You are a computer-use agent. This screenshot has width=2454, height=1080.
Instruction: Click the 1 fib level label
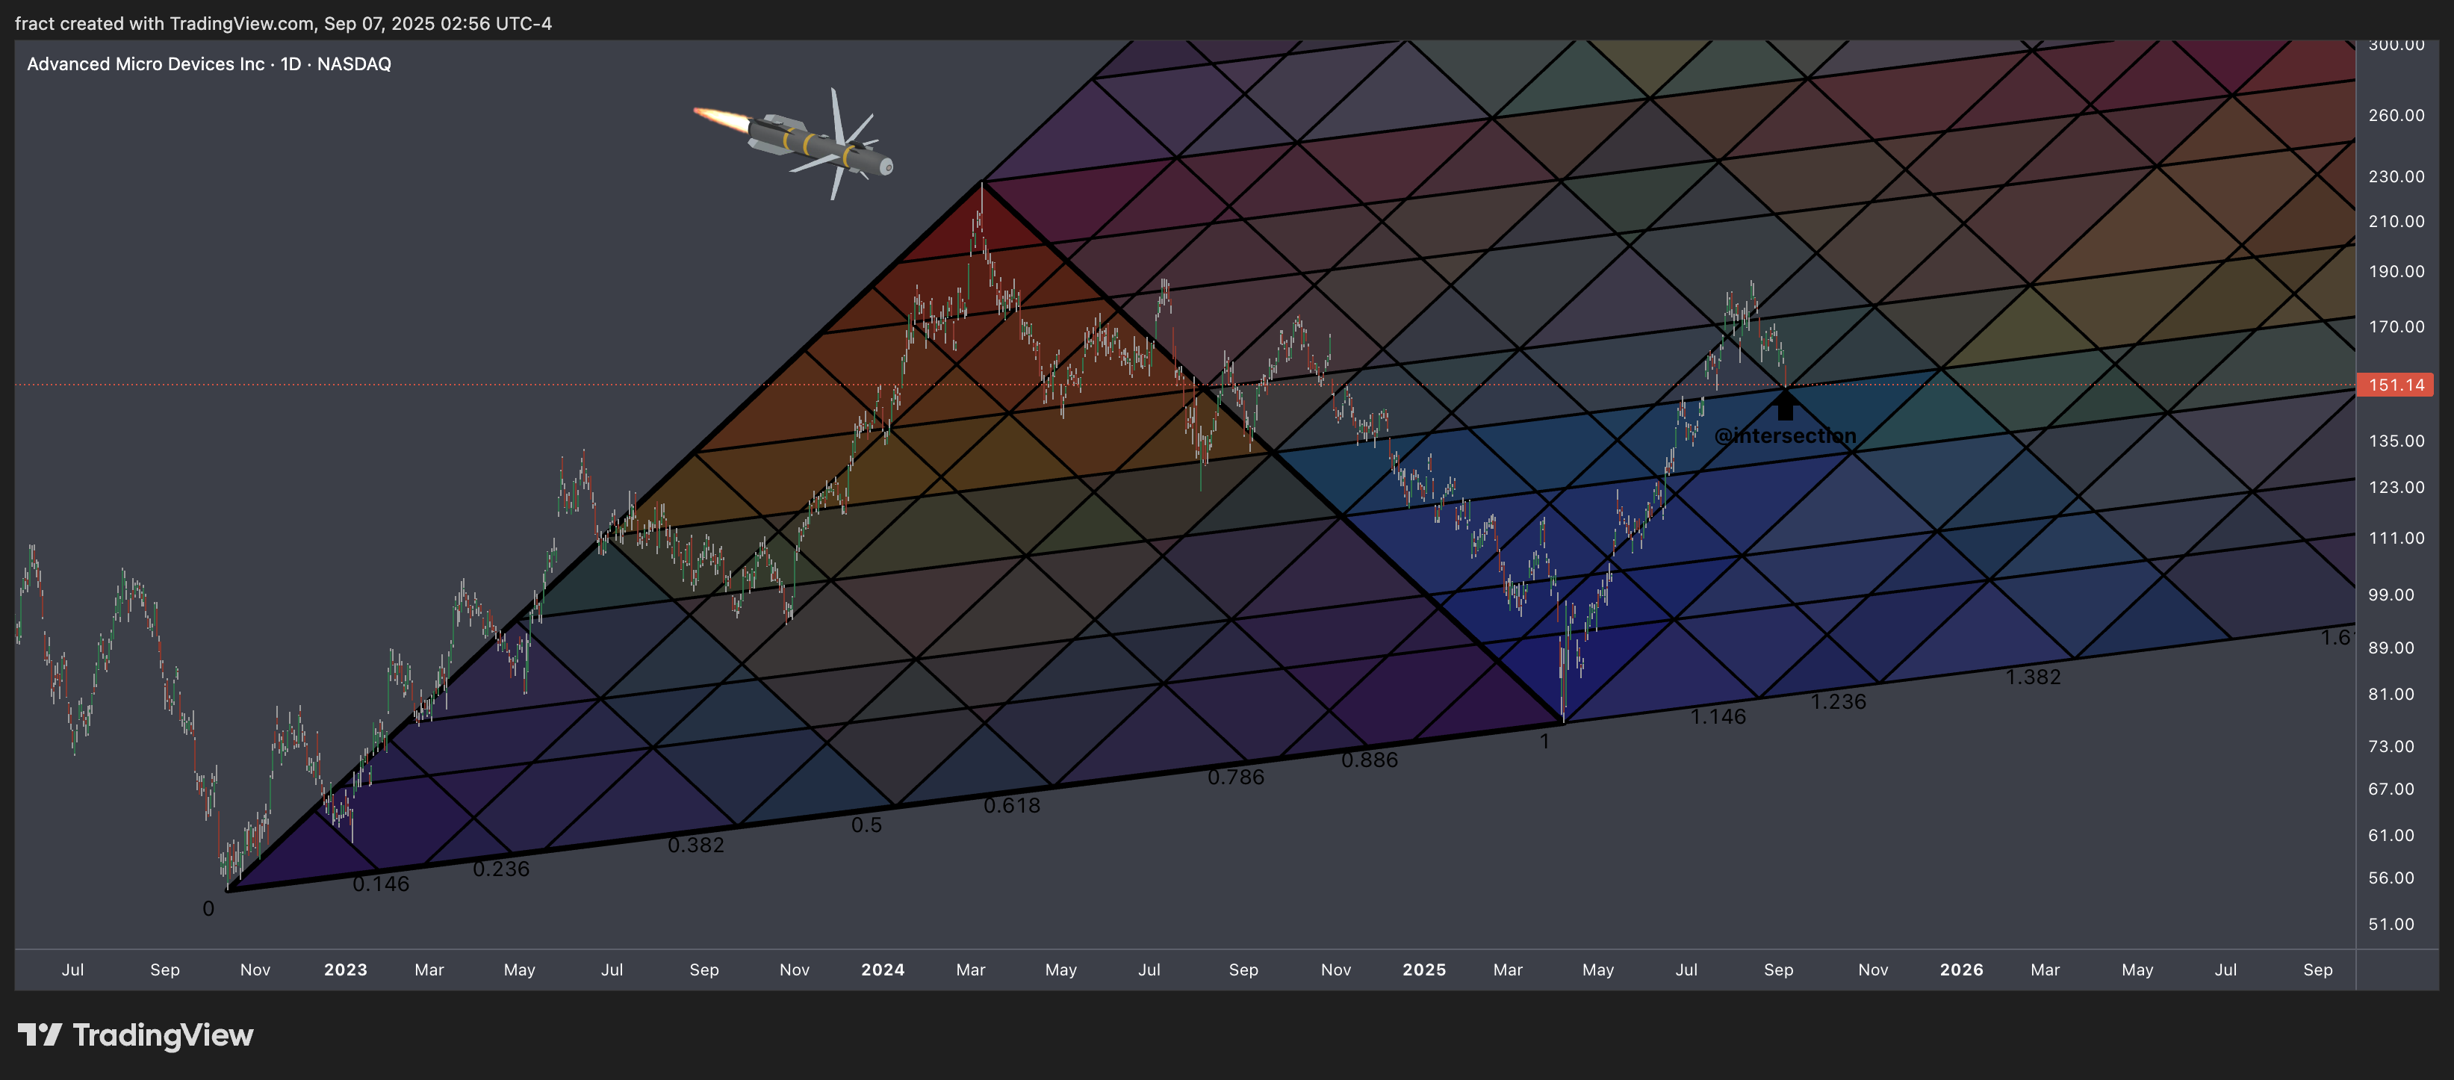(1545, 741)
